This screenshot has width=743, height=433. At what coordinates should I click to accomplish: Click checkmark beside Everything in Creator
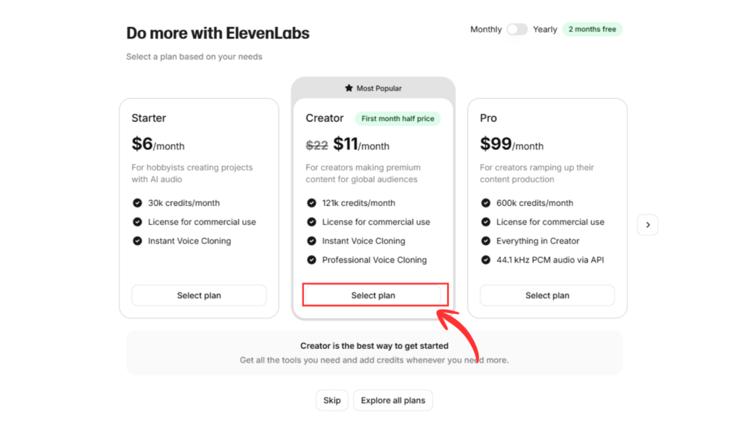point(485,241)
